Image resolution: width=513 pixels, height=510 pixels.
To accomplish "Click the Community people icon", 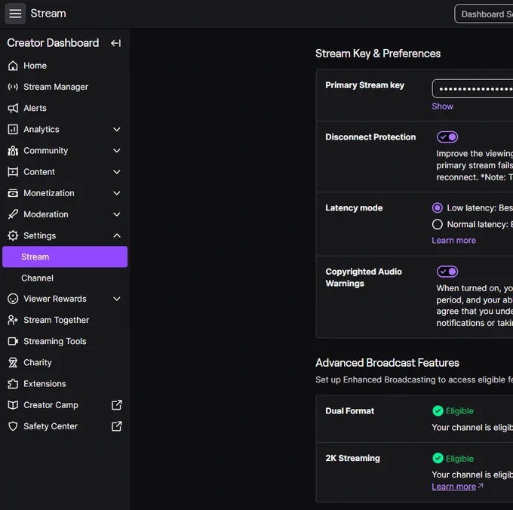I will (13, 151).
